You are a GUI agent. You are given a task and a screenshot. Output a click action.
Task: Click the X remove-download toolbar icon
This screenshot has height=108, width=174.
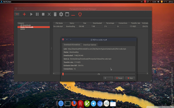coord(49,14)
